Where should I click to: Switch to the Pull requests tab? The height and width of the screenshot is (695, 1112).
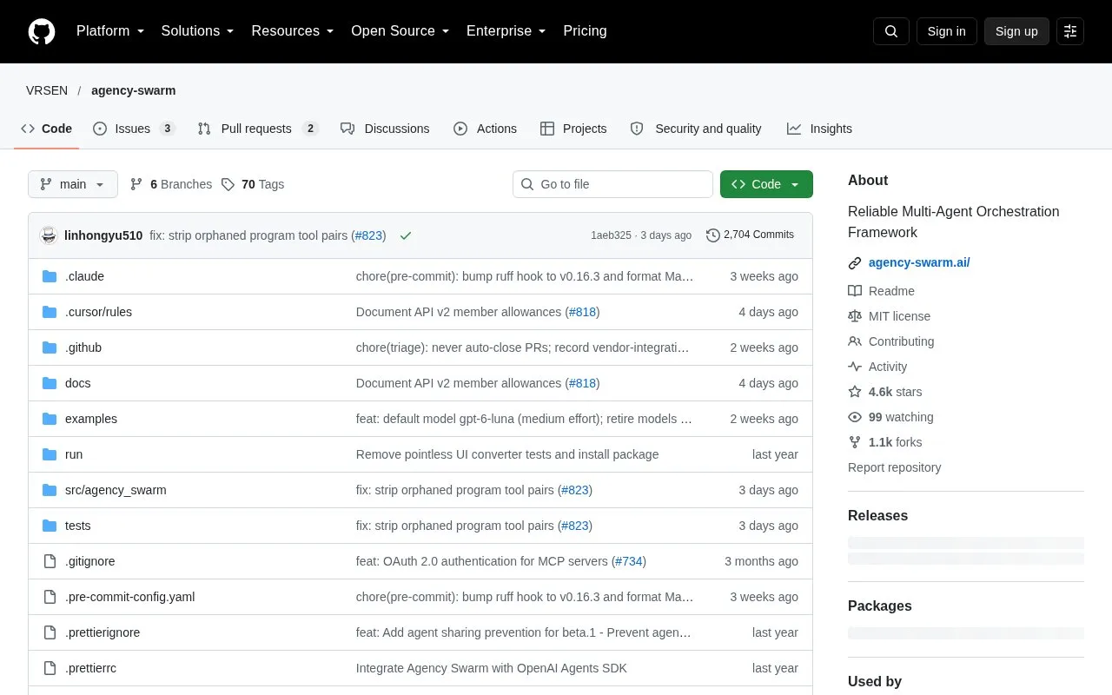pos(258,129)
